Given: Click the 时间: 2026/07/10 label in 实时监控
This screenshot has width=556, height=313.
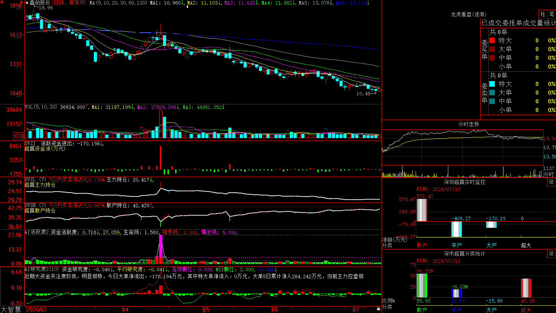Looking at the screenshot, I should click(439, 189).
